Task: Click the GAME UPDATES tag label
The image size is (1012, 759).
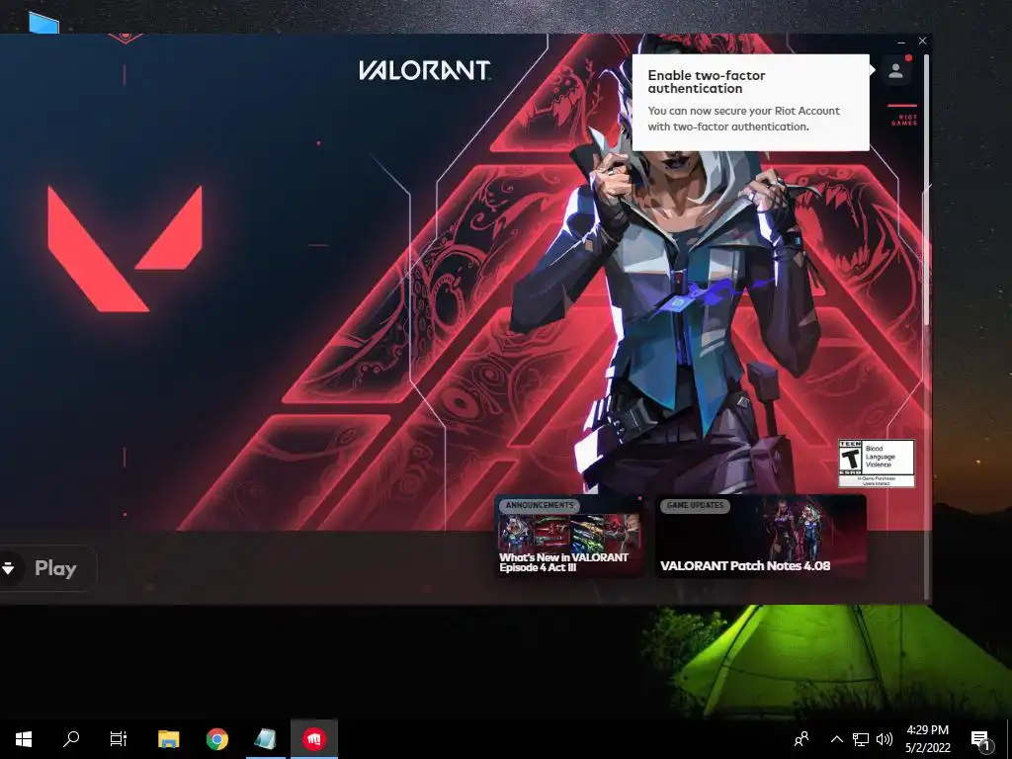Action: pos(695,505)
